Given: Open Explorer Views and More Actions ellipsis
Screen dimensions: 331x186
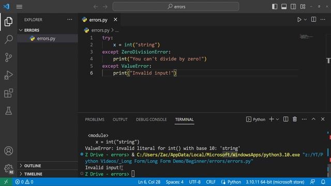Looking at the screenshot, I should click(70, 20).
